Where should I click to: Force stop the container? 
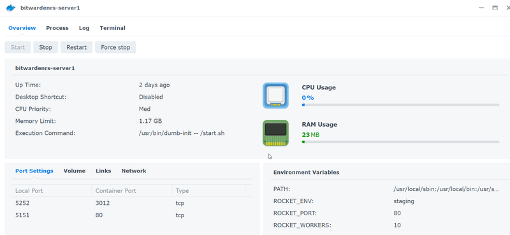click(115, 47)
